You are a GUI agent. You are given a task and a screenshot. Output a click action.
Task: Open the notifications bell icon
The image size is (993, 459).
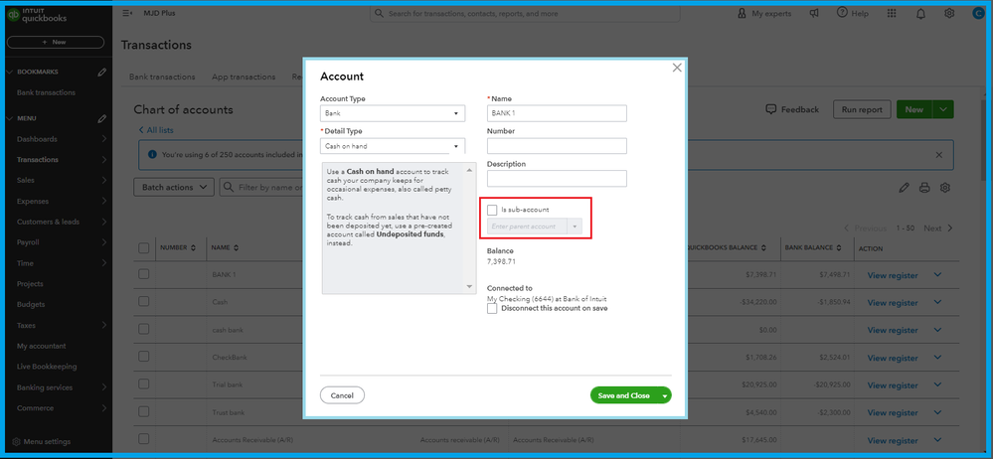tap(920, 13)
